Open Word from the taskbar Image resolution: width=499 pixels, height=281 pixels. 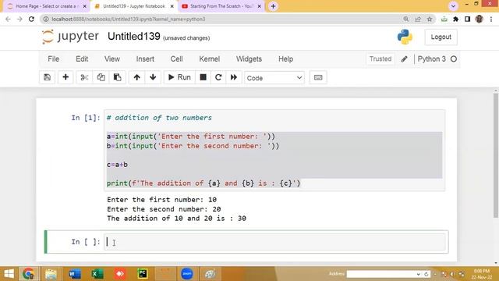coord(75,274)
